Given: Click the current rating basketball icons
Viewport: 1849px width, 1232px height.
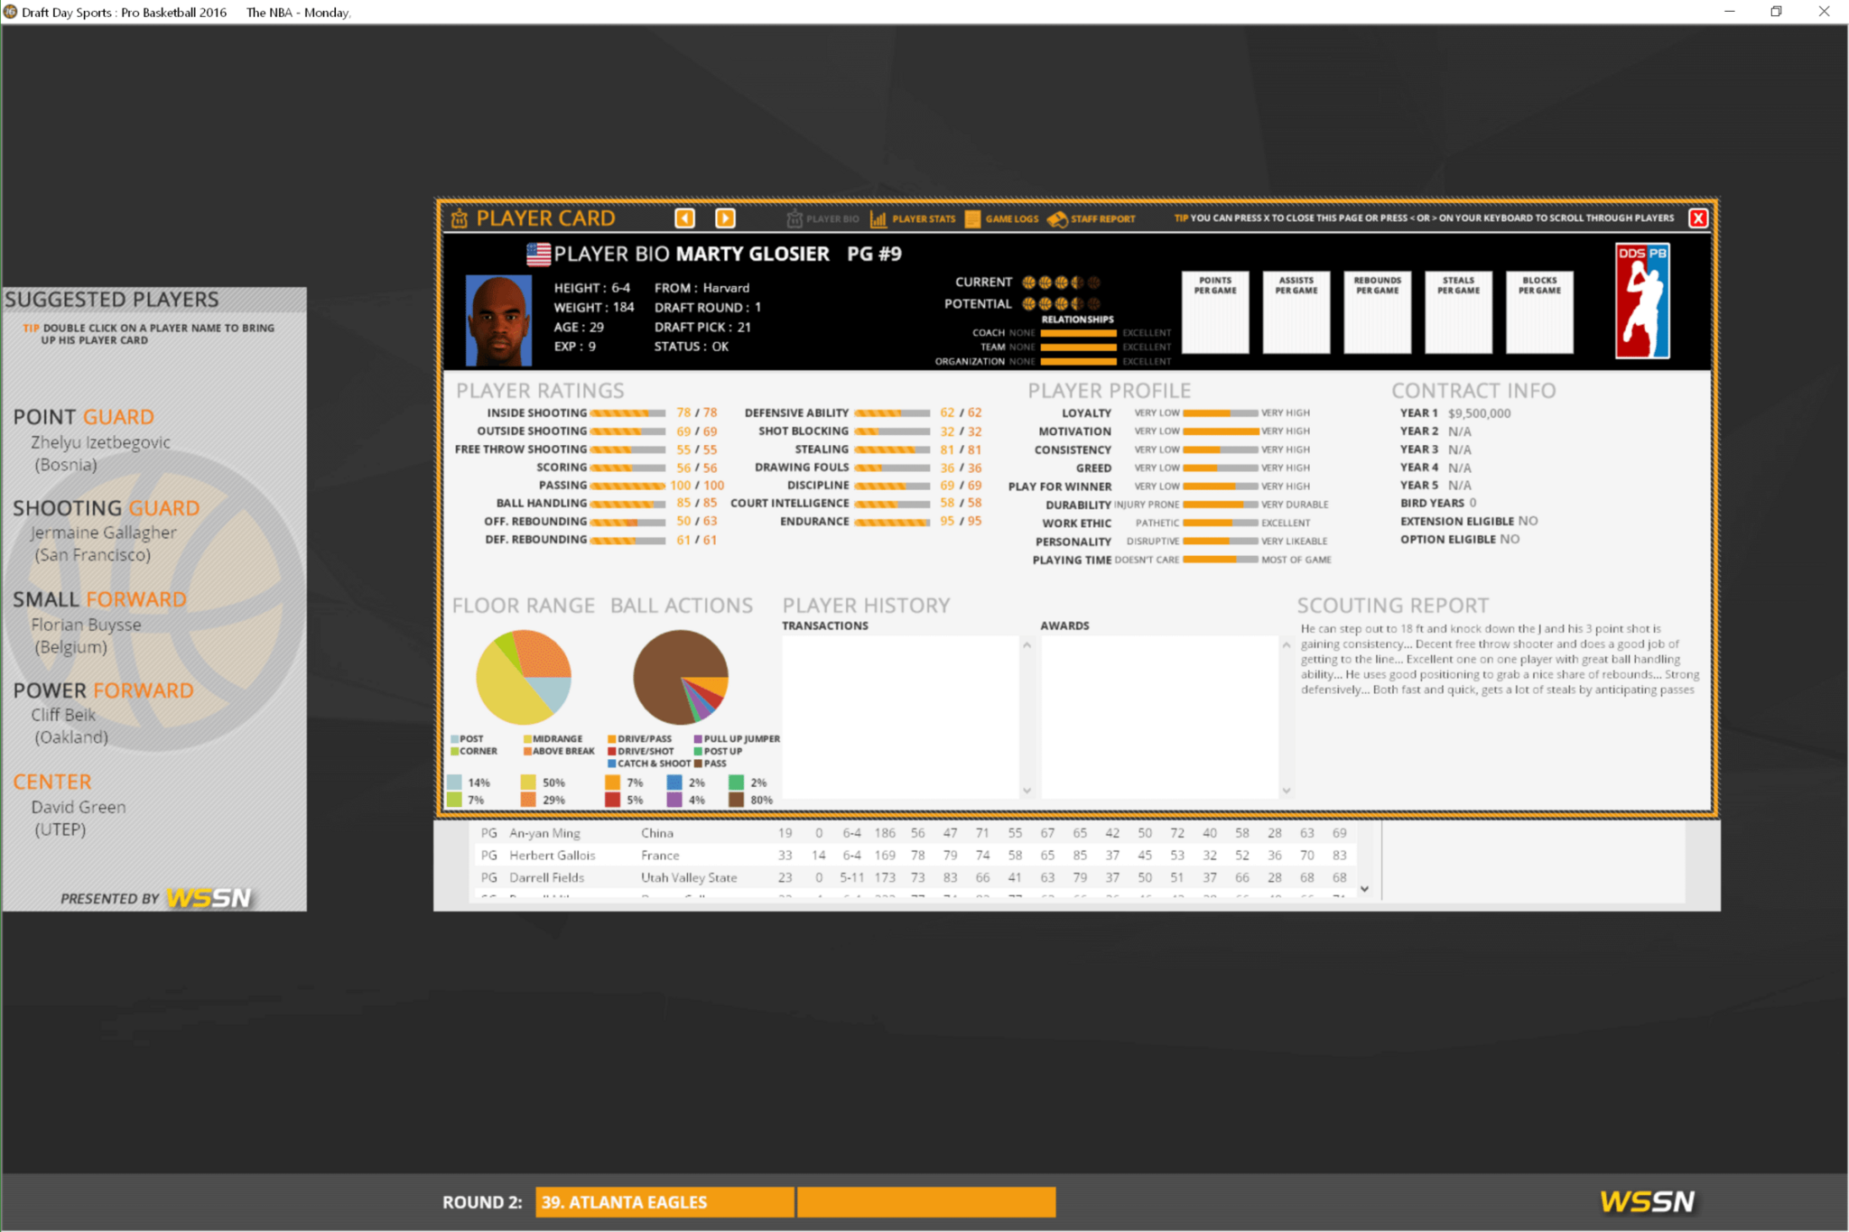Looking at the screenshot, I should click(x=1061, y=283).
